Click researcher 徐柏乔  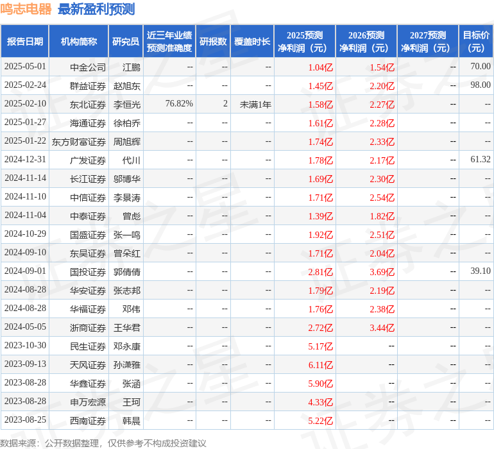coord(127,123)
